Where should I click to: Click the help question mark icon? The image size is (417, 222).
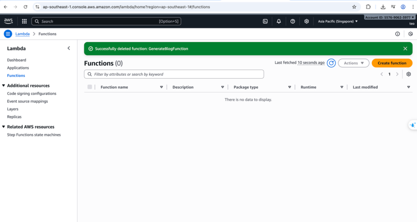[292, 22]
